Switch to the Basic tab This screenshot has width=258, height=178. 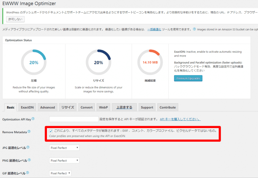click(x=11, y=108)
